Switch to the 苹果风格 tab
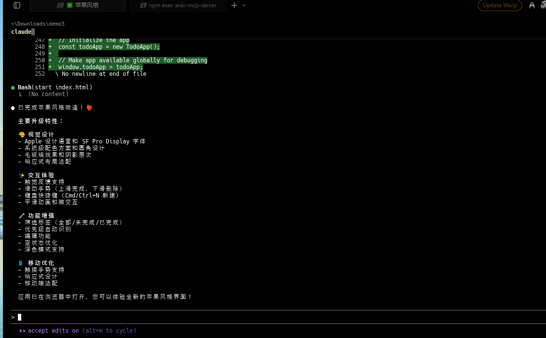546x338 pixels. point(78,6)
